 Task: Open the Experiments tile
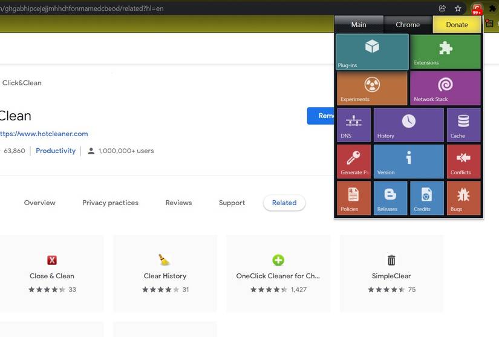point(372,88)
